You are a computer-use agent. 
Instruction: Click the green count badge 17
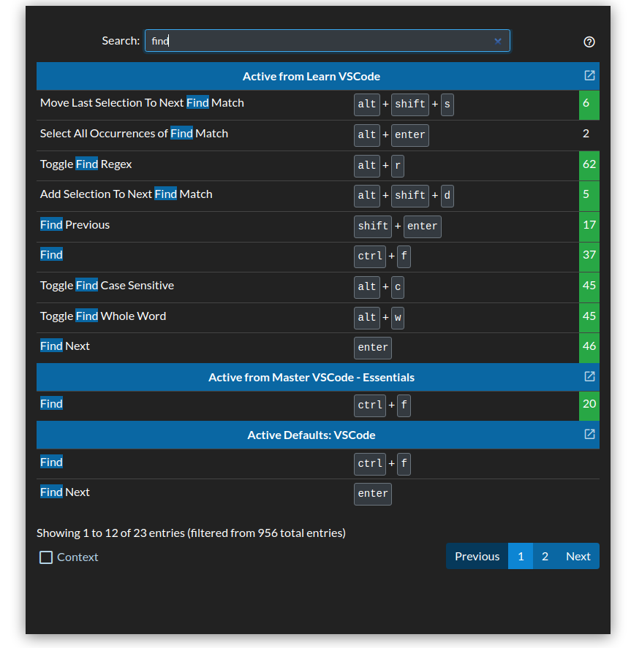pos(589,226)
